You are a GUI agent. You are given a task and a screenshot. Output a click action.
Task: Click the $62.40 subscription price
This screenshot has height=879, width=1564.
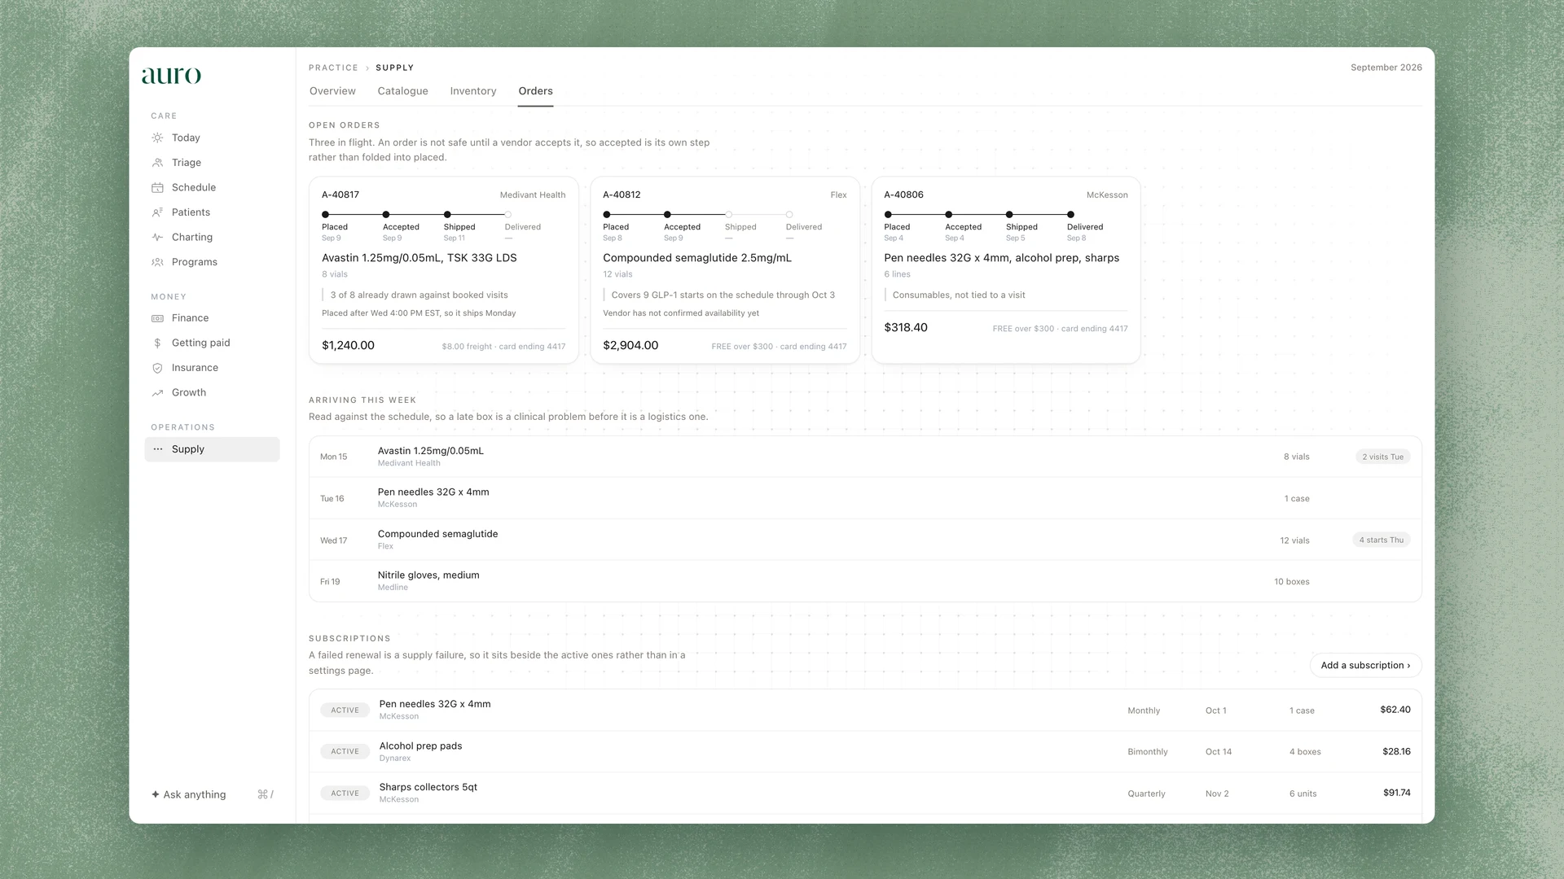point(1395,710)
